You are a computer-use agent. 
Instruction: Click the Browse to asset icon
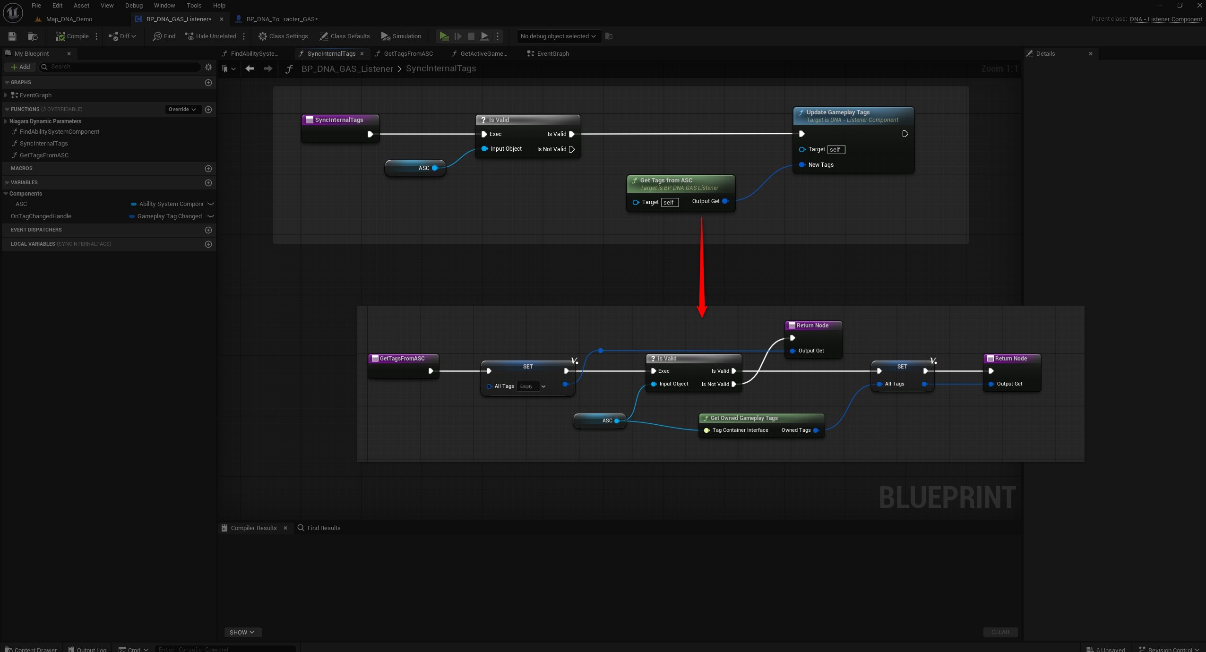tap(33, 36)
